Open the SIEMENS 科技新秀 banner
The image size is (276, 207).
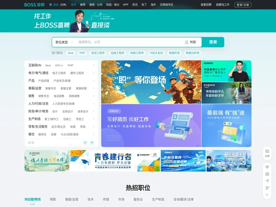227,71
